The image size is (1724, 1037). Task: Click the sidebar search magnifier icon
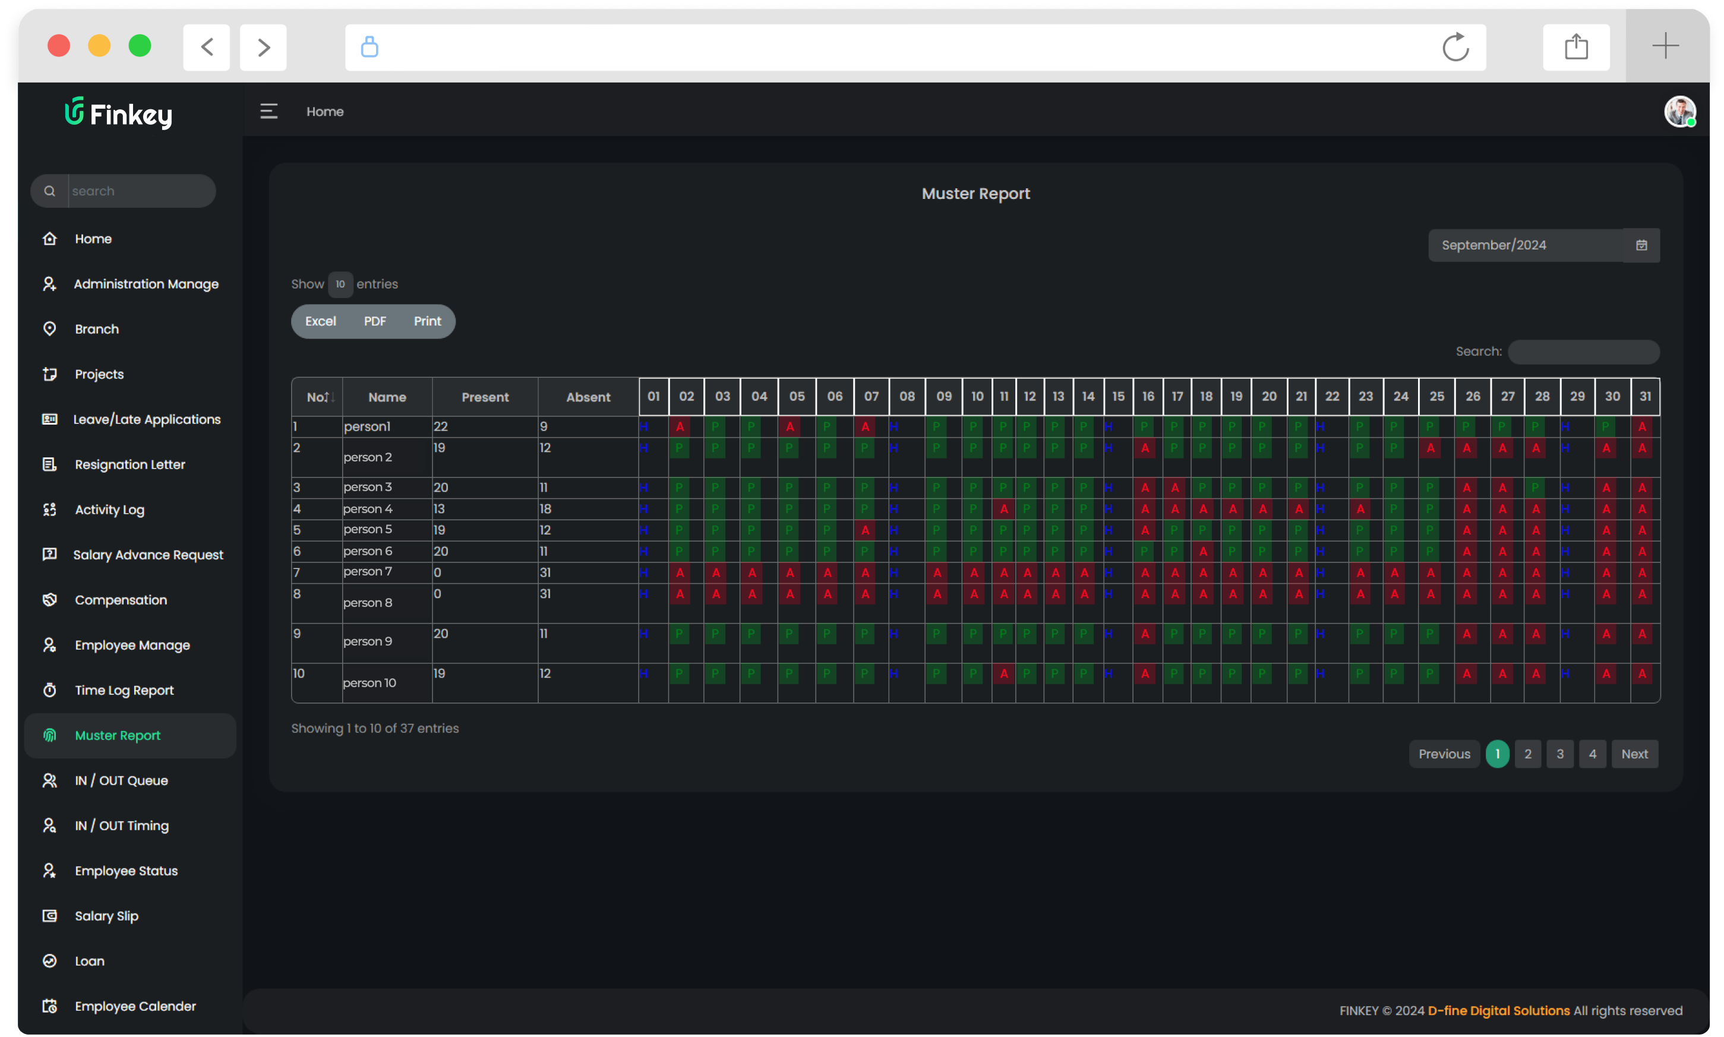tap(50, 191)
